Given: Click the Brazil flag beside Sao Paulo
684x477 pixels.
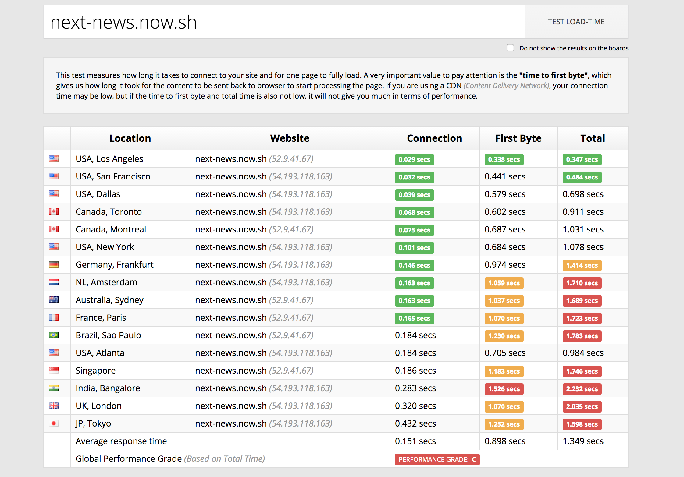Looking at the screenshot, I should pos(54,335).
